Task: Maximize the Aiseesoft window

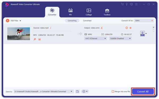Action: pos(149,4)
